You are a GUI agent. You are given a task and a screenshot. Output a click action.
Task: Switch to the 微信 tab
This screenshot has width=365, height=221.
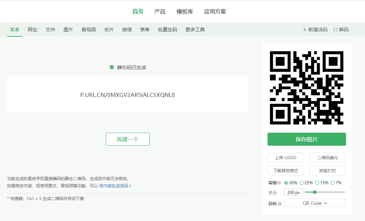(127, 30)
